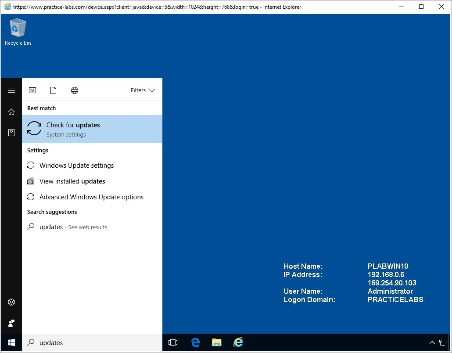The height and width of the screenshot is (353, 452).
Task: Open Check for updates best match
Action: (92, 129)
